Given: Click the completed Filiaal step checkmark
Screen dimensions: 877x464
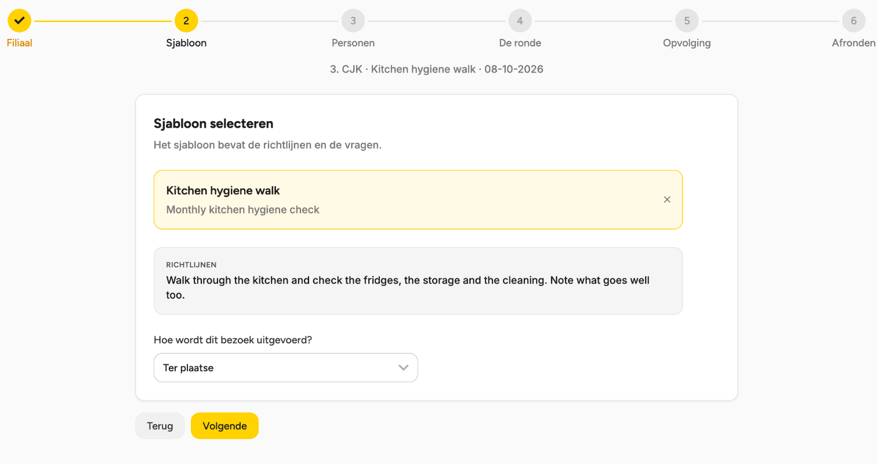Looking at the screenshot, I should pyautogui.click(x=19, y=21).
